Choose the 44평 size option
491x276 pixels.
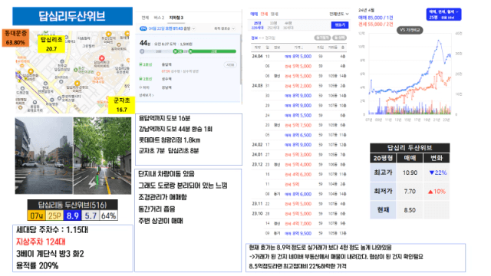[288, 25]
